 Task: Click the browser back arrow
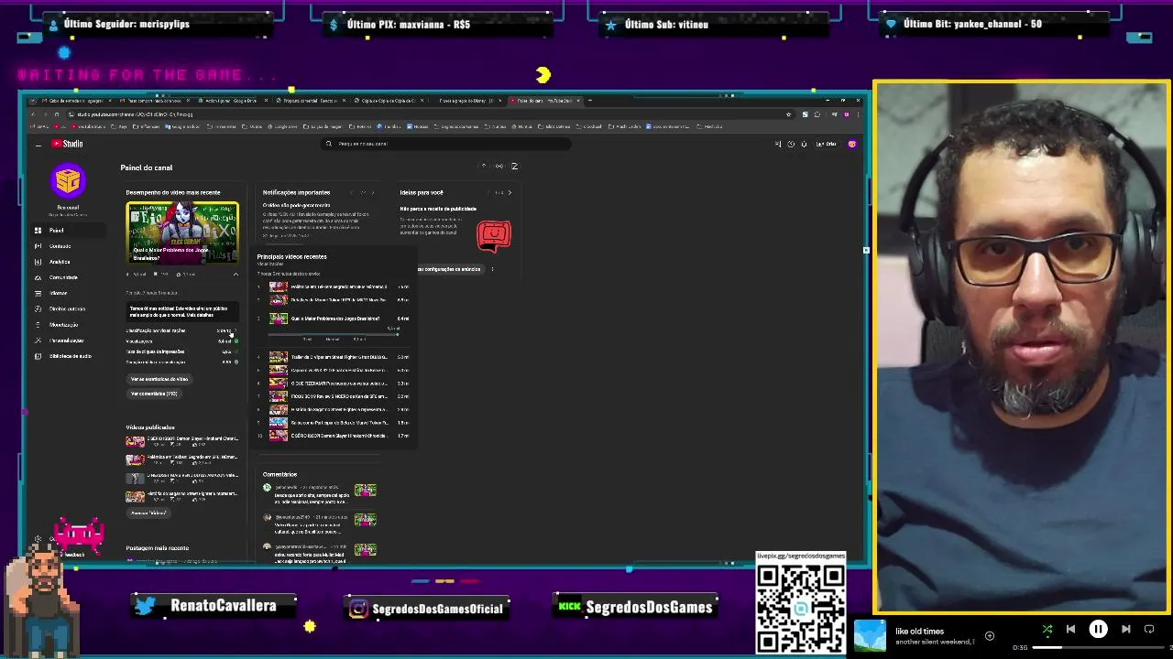pos(33,114)
